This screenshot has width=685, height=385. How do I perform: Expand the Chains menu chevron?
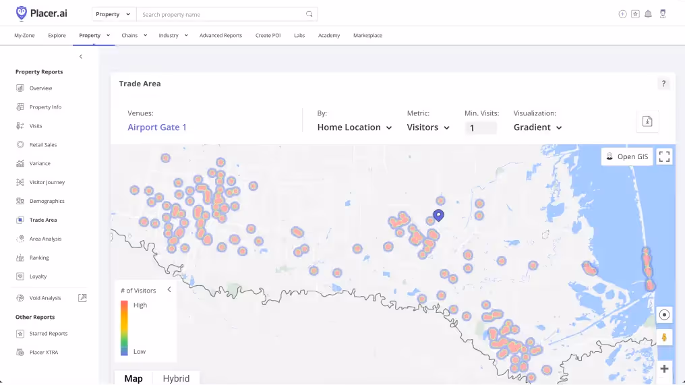(146, 35)
